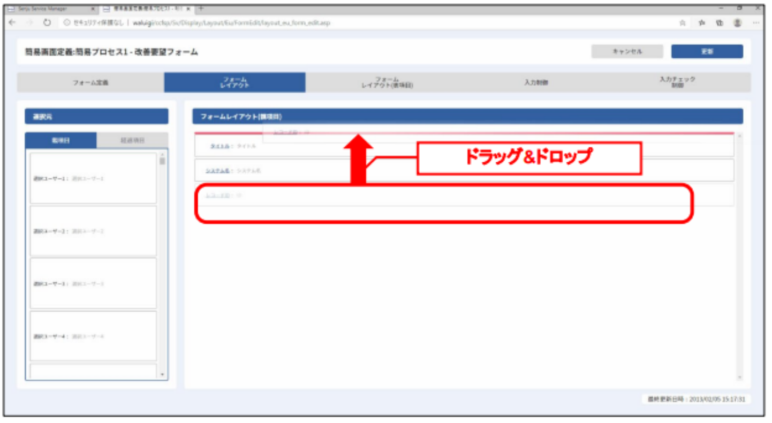Open the site security info icon

click(x=66, y=23)
